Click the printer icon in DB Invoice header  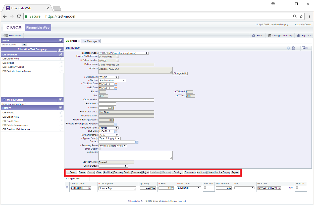click(293, 48)
